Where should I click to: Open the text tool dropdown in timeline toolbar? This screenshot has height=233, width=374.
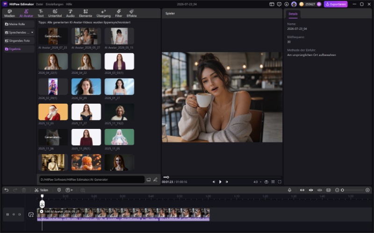[x=69, y=190]
